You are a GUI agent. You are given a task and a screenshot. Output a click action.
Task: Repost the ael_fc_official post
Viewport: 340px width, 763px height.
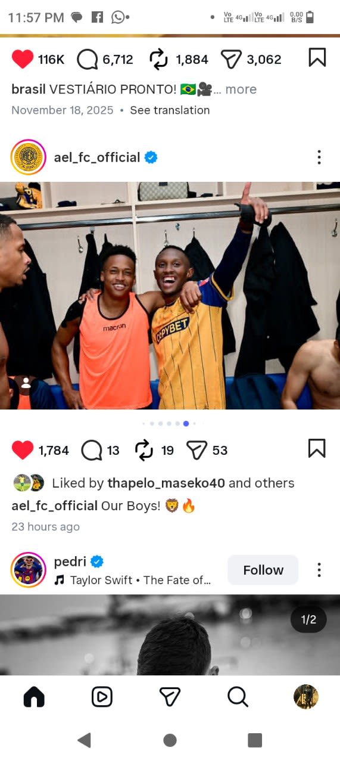145,450
